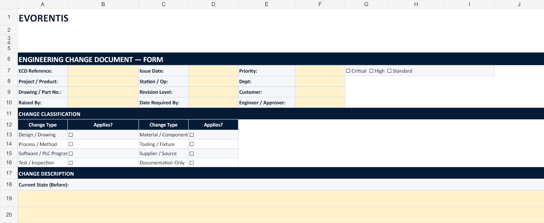
Task: Select row 20 Current State text area
Action: point(281,215)
